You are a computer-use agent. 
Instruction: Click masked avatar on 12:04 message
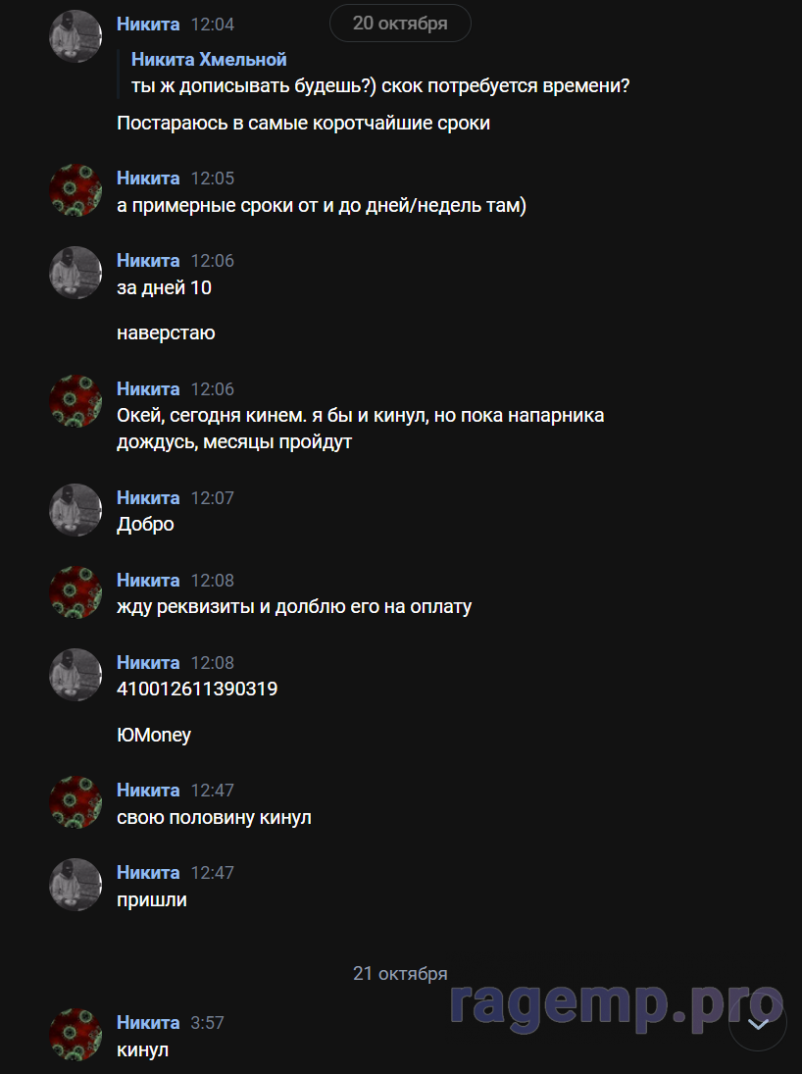coord(75,36)
